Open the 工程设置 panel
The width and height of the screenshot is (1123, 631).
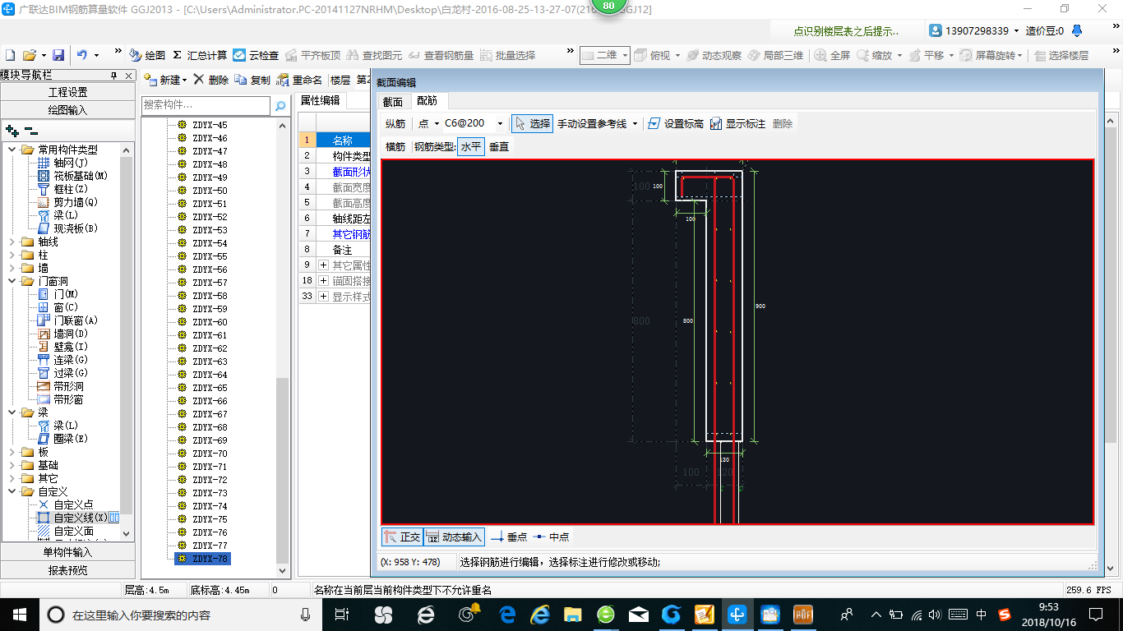[x=67, y=92]
